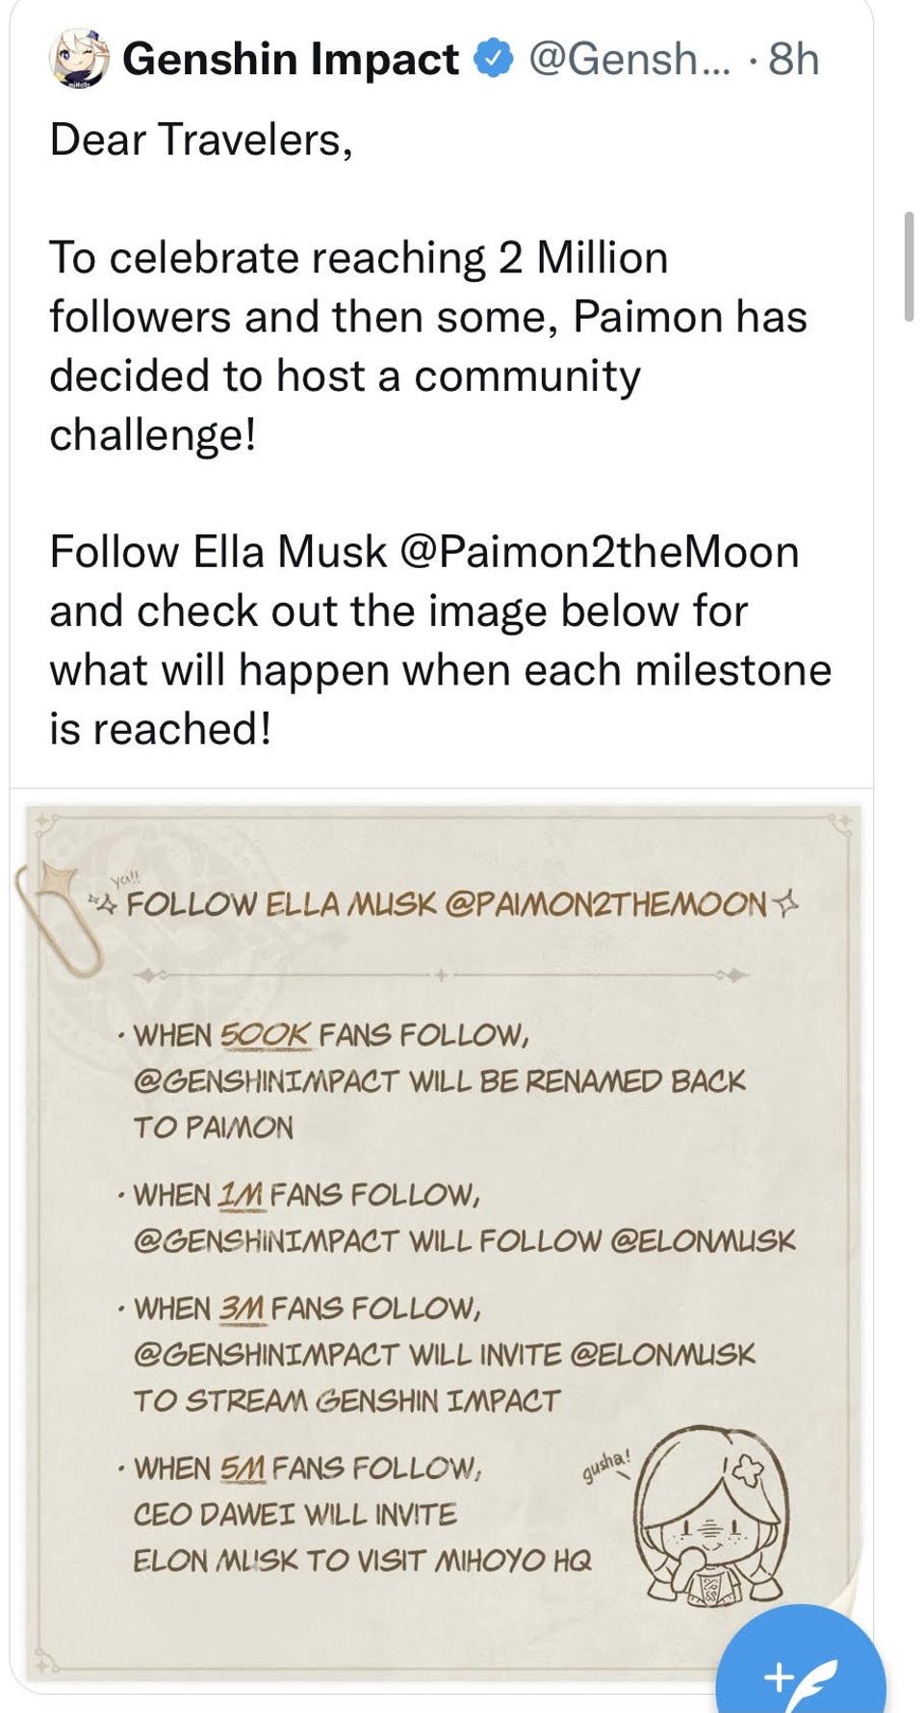The image size is (923, 1713).
Task: Click the 1M fans milestone line
Action: [306, 1195]
